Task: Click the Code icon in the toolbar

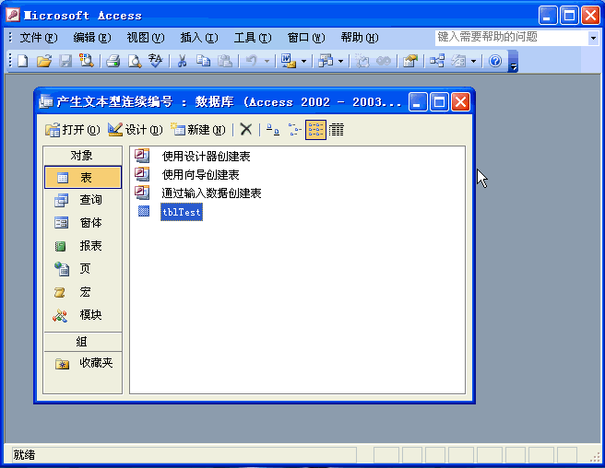Action: (x=362, y=61)
